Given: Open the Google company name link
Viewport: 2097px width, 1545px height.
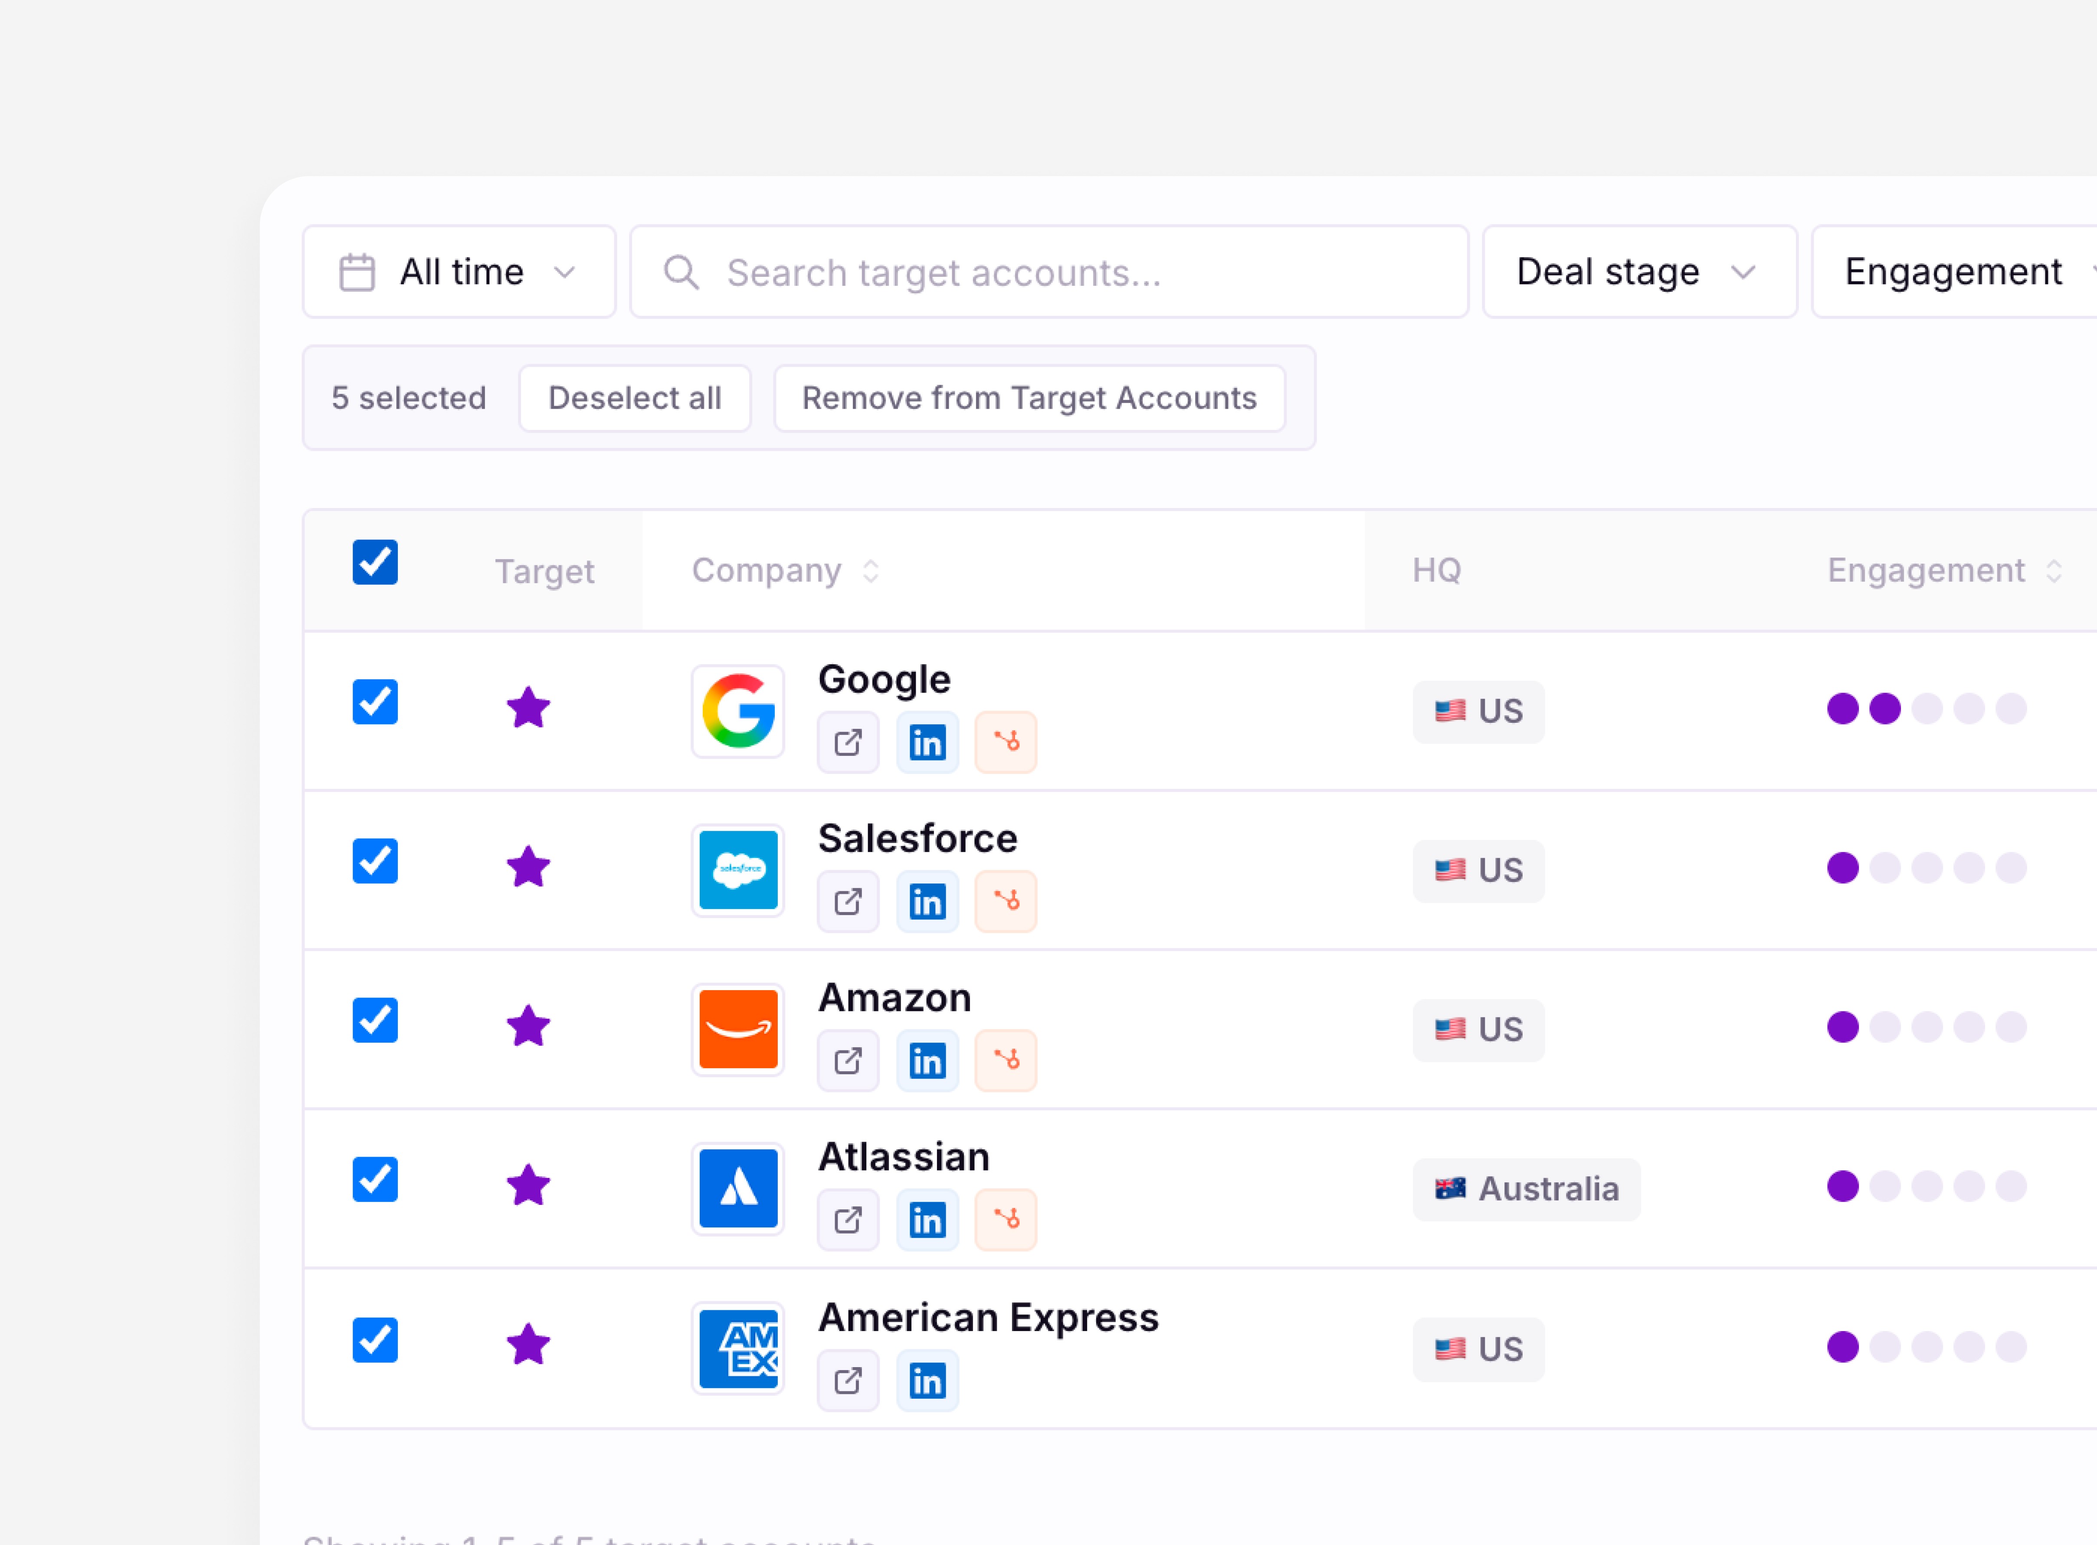Looking at the screenshot, I should tap(885, 680).
